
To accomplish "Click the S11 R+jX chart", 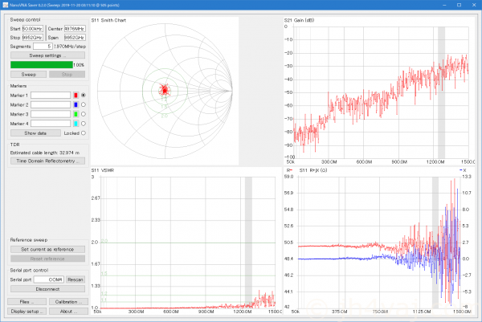I will tap(379, 241).
